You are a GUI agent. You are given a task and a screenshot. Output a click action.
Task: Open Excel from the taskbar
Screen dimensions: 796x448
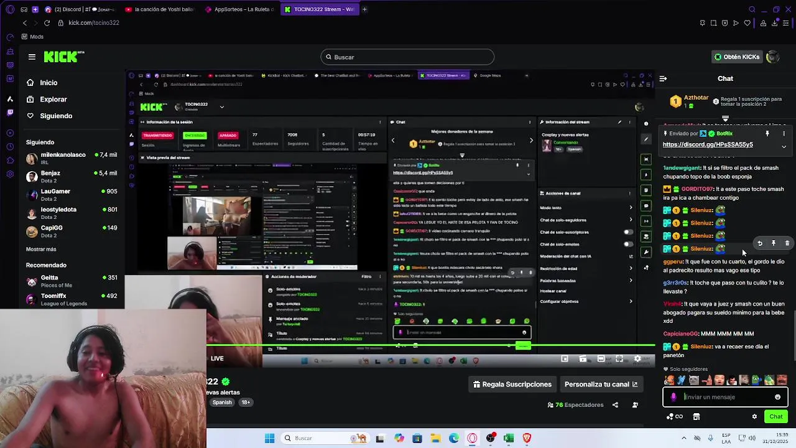[509, 438]
